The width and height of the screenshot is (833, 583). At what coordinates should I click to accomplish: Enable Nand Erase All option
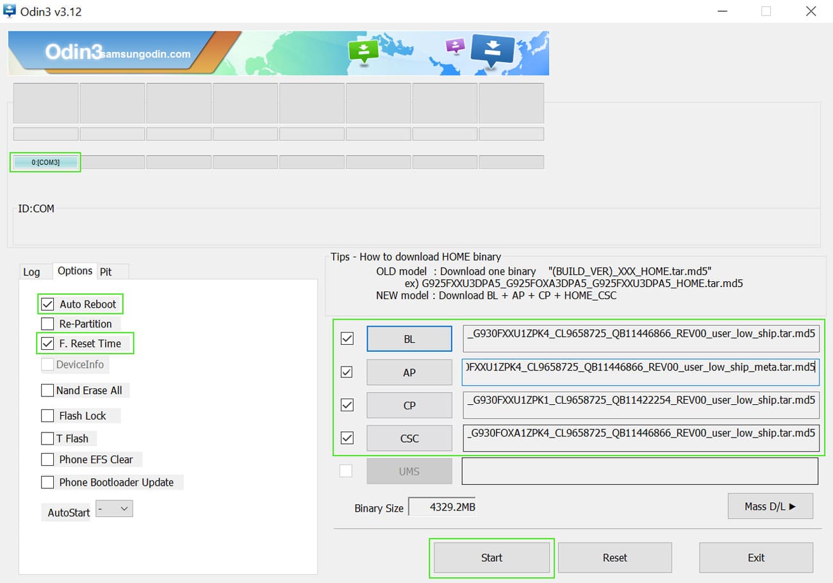coord(47,390)
